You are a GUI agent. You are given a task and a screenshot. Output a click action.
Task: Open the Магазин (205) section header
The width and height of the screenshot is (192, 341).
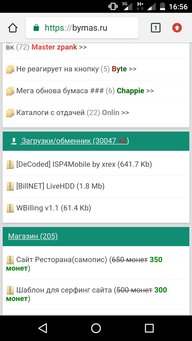tap(33, 236)
